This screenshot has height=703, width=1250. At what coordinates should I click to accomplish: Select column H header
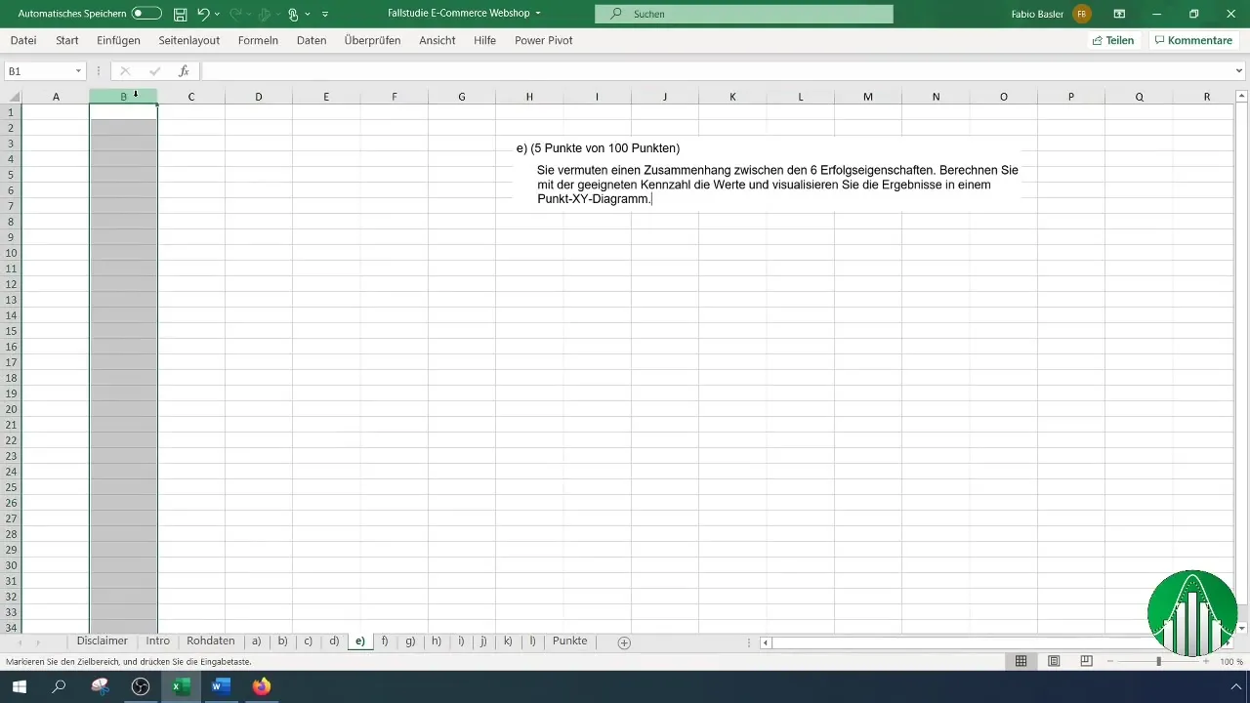pyautogui.click(x=529, y=97)
